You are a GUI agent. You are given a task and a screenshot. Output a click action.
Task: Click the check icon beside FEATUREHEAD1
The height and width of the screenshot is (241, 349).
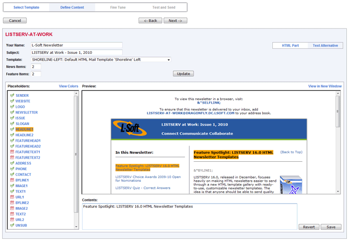pos(12,141)
